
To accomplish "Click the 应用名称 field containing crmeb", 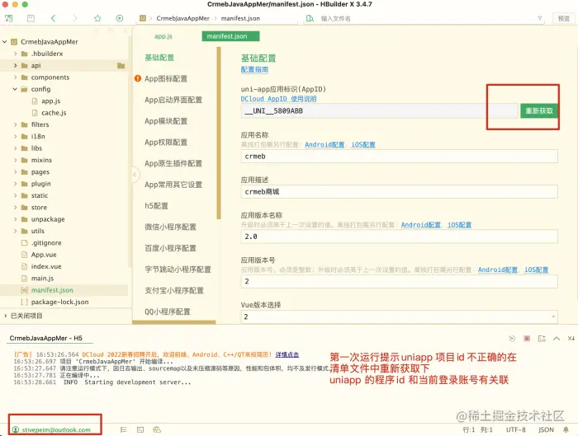I will [x=399, y=157].
